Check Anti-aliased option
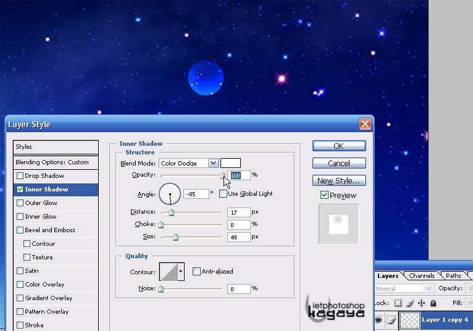The height and width of the screenshot is (331, 473). coord(196,272)
